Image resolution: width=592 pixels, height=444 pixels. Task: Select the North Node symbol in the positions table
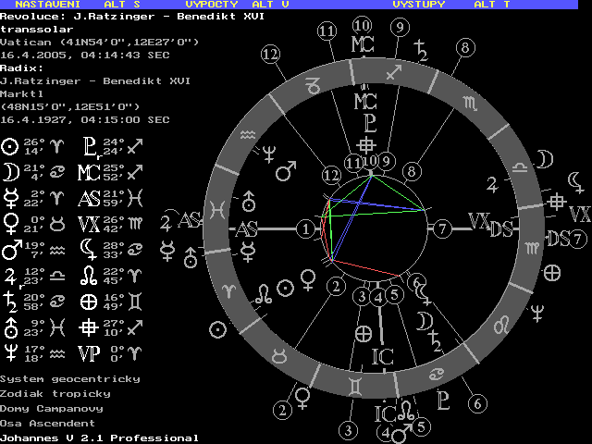coord(90,274)
